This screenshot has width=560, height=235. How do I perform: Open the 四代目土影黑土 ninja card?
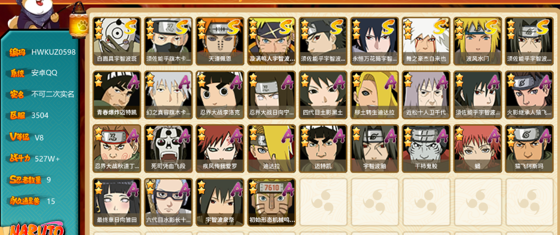(x=323, y=95)
